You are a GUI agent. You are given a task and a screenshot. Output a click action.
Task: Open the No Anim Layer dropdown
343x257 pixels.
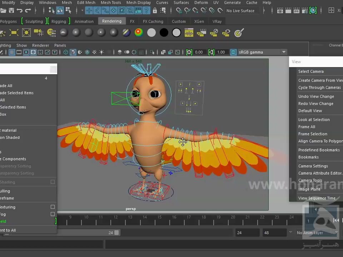[336, 233]
